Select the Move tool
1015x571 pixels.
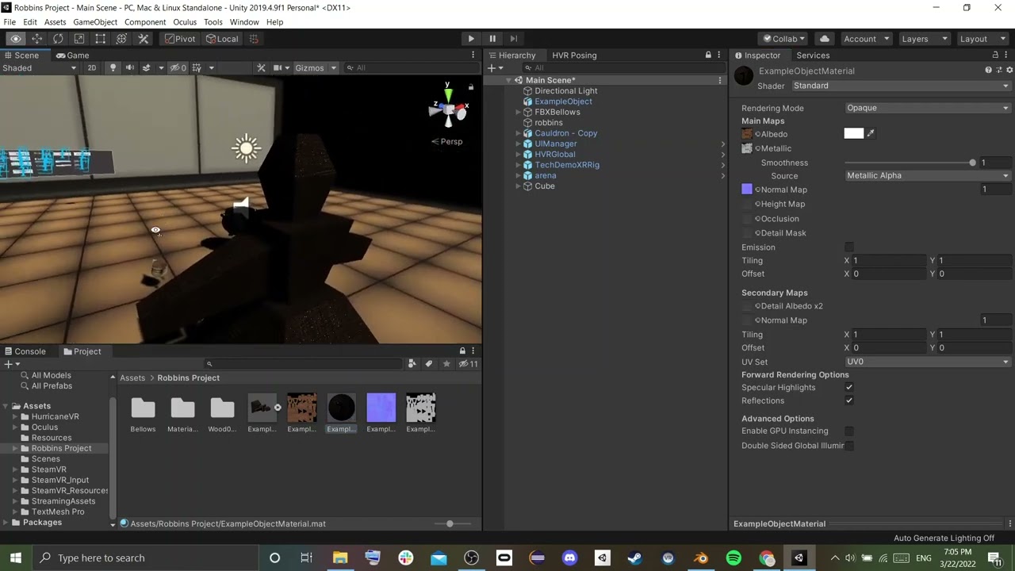[x=37, y=39]
